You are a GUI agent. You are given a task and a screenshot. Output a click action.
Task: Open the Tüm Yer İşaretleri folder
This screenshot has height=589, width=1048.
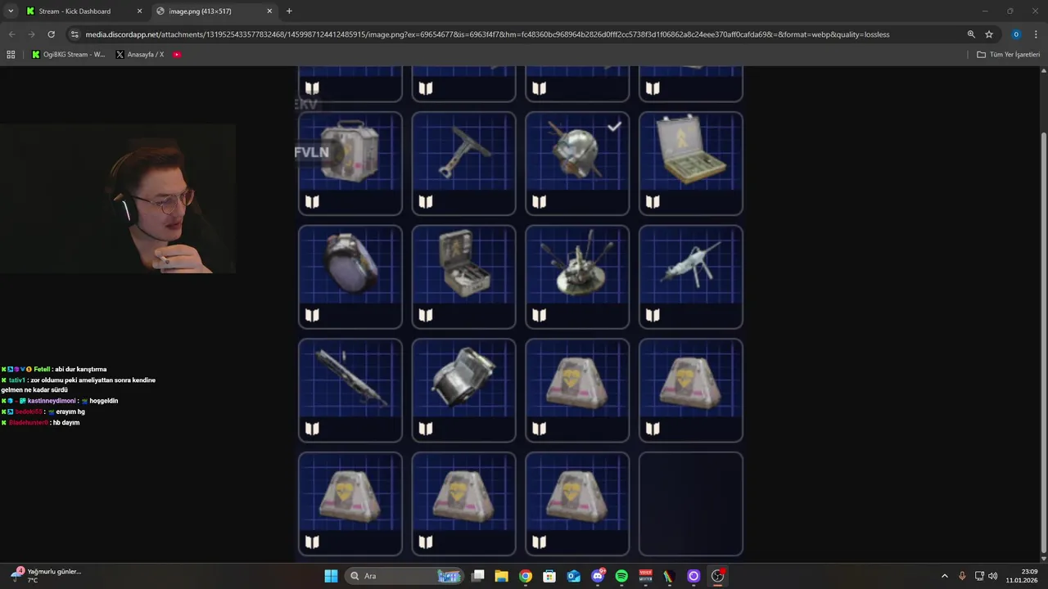tap(1008, 55)
